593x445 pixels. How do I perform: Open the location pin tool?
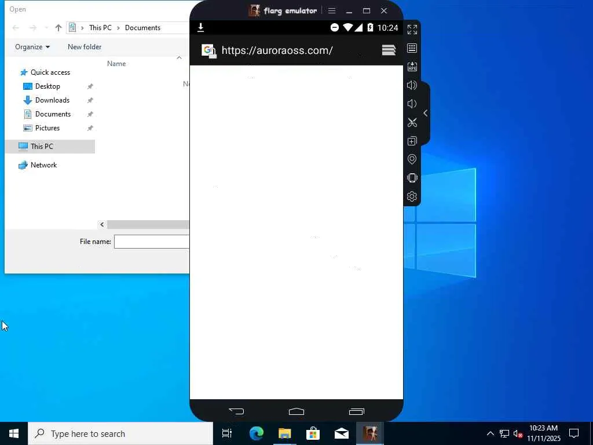pos(412,159)
